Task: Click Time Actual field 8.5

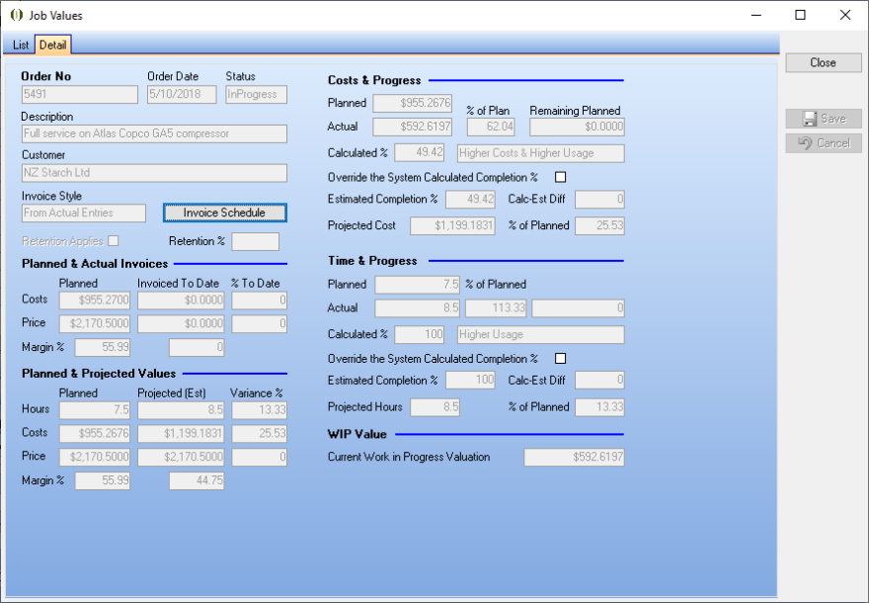Action: point(418,307)
